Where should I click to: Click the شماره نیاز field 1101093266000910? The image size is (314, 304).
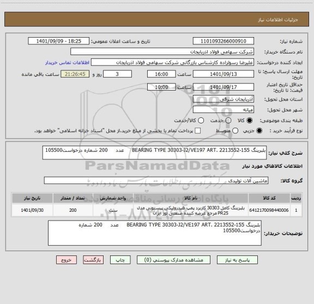[224, 41]
